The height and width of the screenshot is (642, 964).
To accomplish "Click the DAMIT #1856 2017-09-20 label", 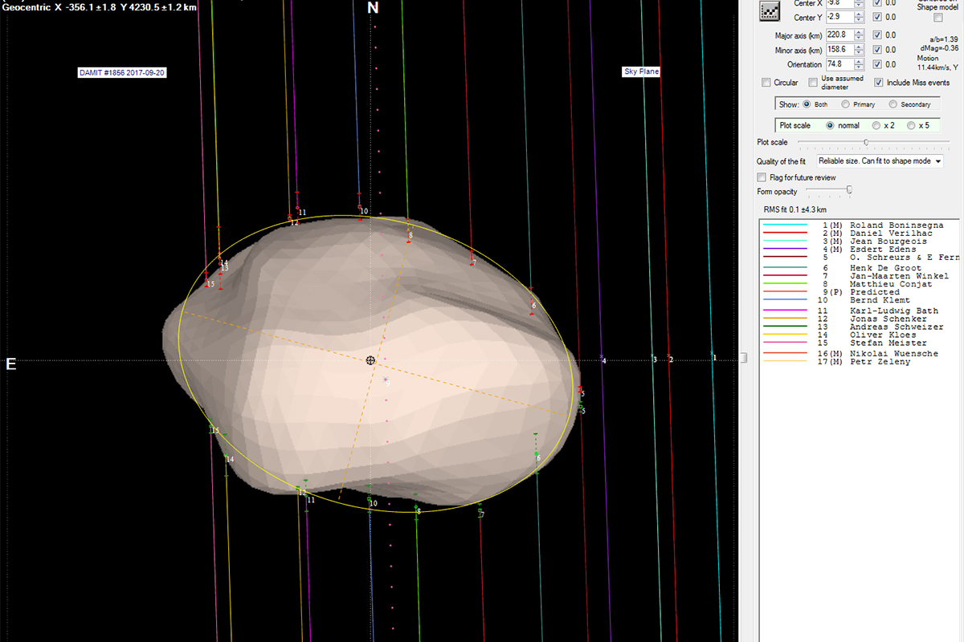I will [123, 72].
